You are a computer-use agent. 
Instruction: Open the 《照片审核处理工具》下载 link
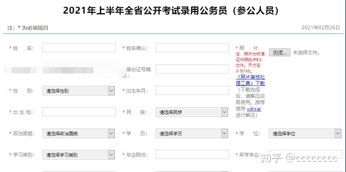click(x=250, y=80)
